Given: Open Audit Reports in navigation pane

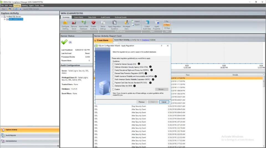Looking at the screenshot, I should pyautogui.click(x=30, y=135).
